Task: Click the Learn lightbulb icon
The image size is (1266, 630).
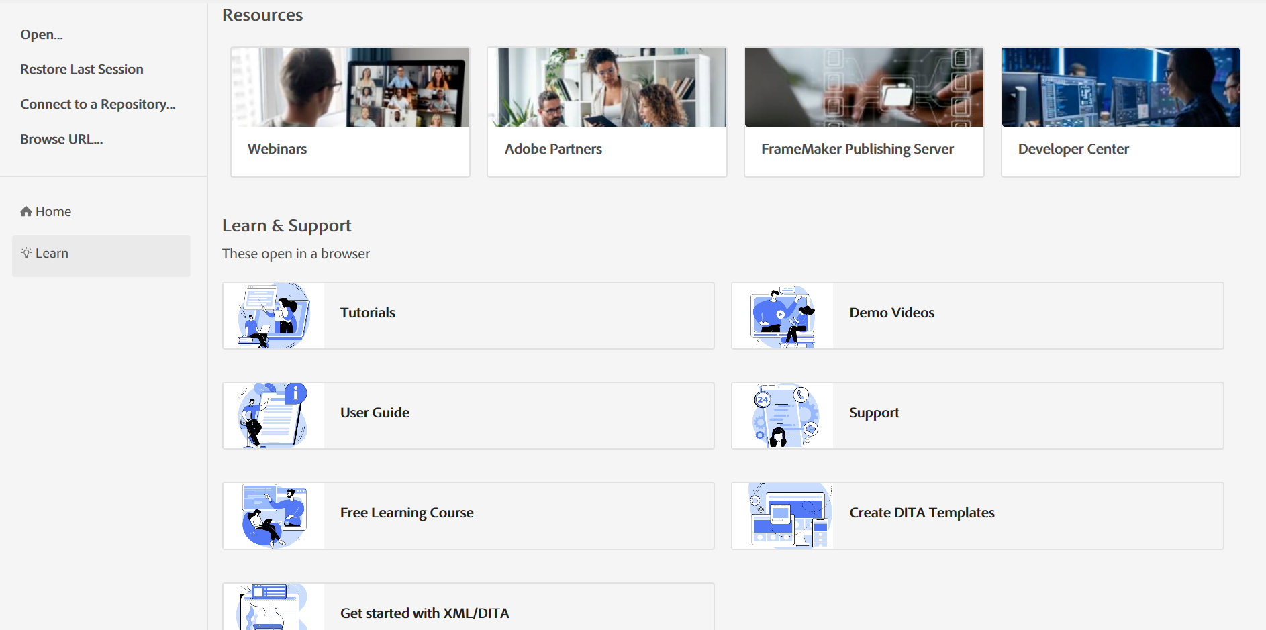Action: (x=26, y=253)
